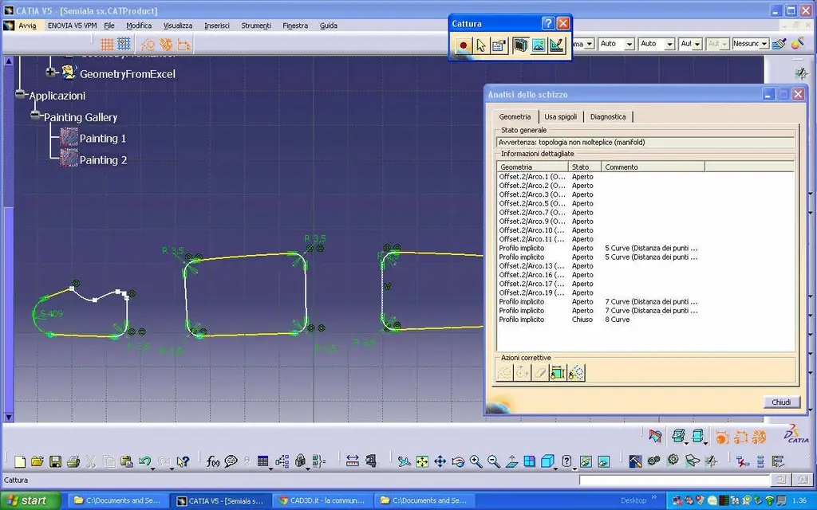
Task: Click the Isometric View cube icon
Action: [547, 461]
